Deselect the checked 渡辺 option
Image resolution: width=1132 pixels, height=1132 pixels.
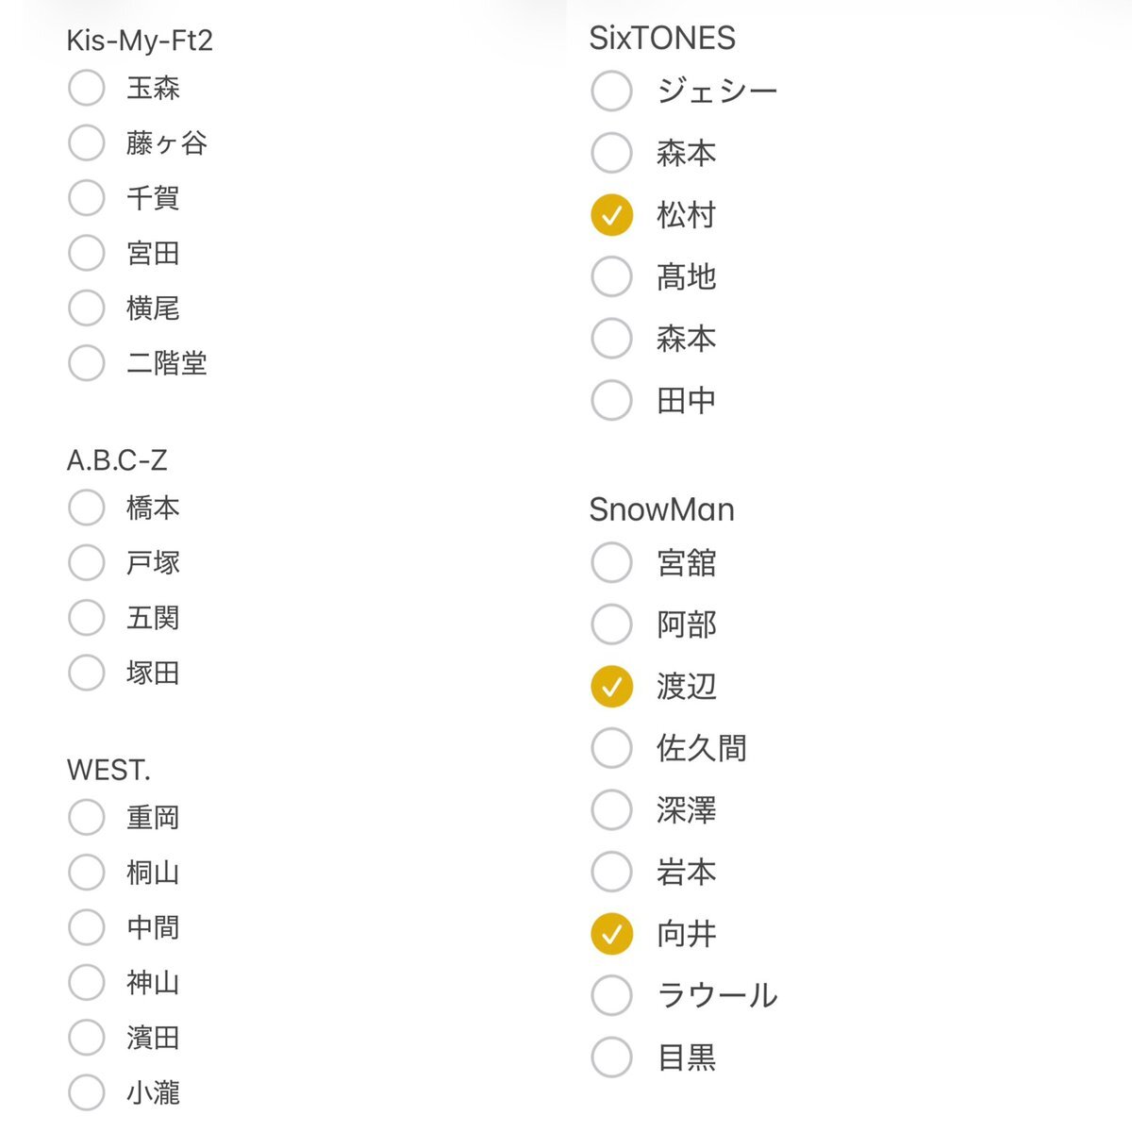(x=611, y=687)
